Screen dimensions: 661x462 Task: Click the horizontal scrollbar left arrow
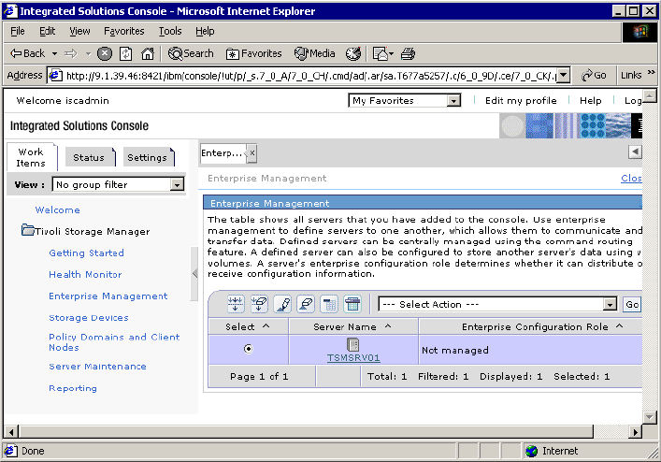pyautogui.click(x=11, y=432)
